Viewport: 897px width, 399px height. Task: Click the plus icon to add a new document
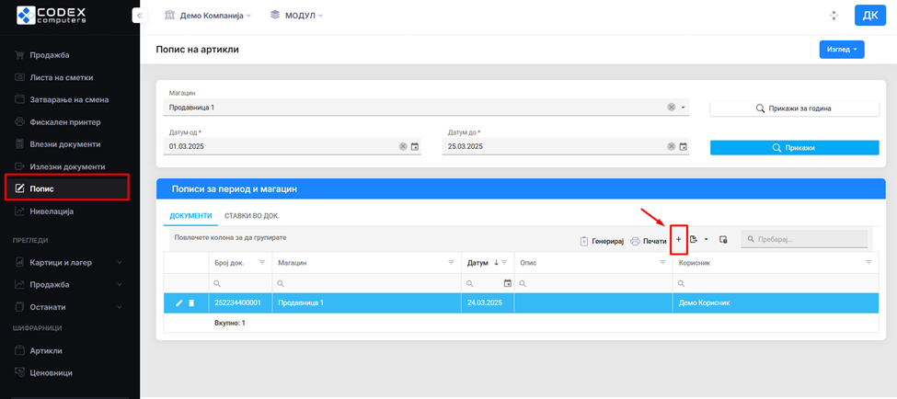click(679, 240)
